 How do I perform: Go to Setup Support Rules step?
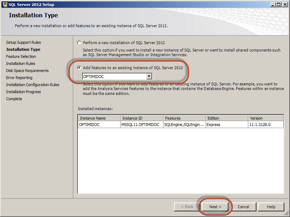coord(23,42)
